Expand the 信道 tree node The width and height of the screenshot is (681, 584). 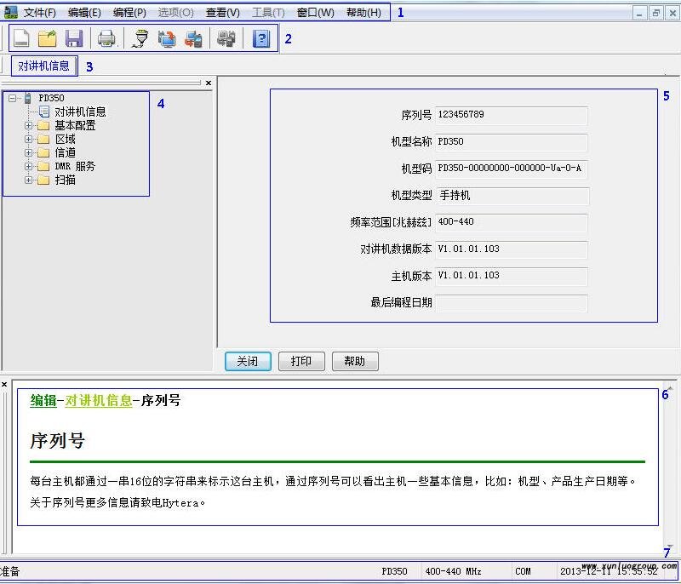28,153
